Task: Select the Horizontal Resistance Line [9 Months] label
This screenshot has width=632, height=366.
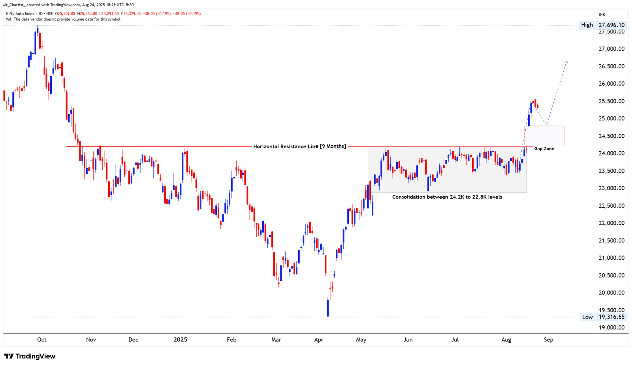Action: (299, 146)
